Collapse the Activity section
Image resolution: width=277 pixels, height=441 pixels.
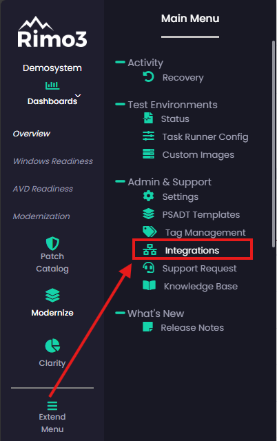point(120,62)
